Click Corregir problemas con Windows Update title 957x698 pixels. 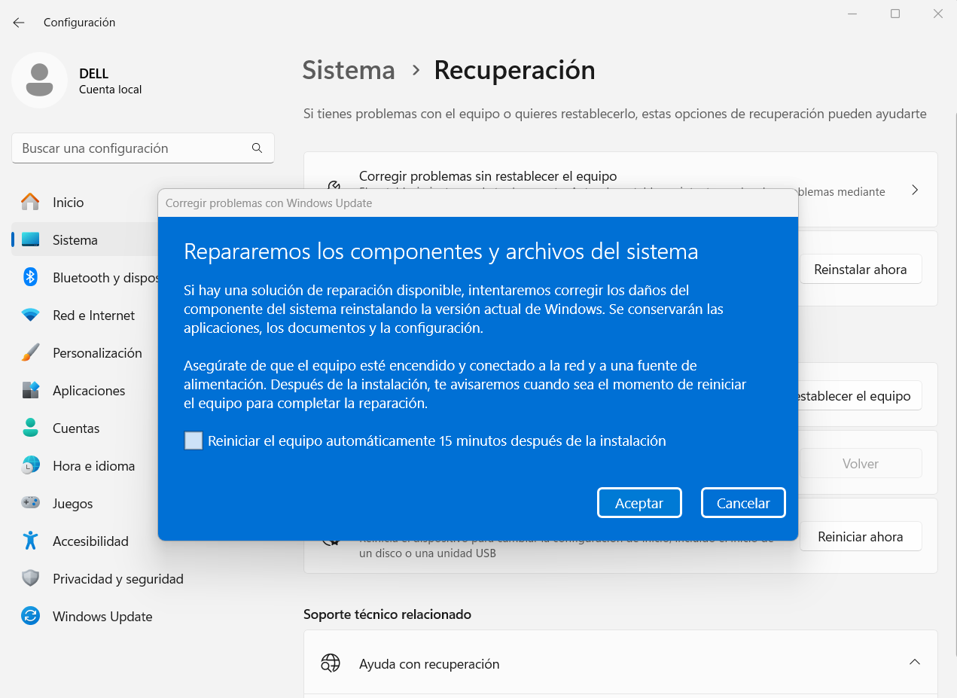[269, 203]
